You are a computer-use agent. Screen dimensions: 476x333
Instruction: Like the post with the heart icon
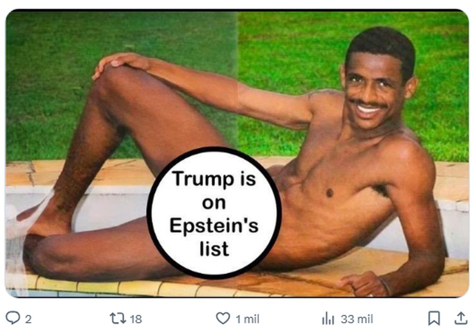(x=223, y=318)
